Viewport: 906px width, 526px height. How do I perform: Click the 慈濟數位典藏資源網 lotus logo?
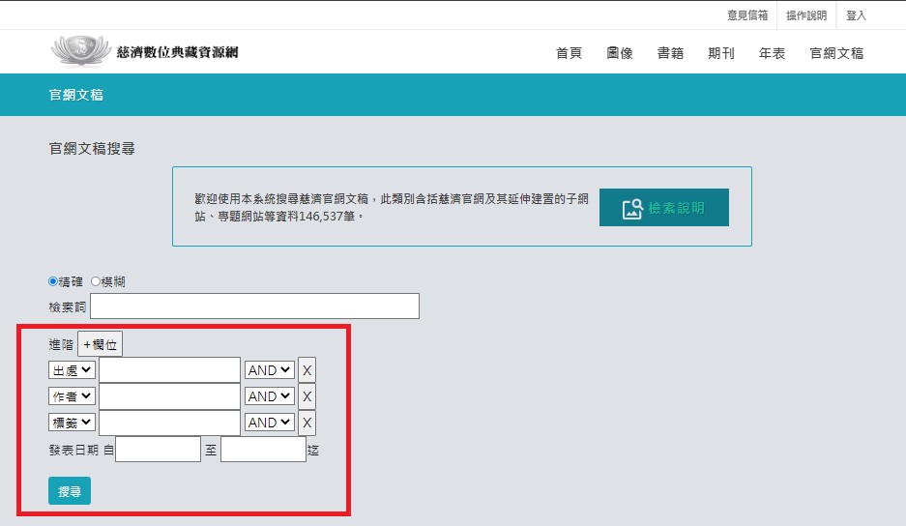pyautogui.click(x=81, y=51)
